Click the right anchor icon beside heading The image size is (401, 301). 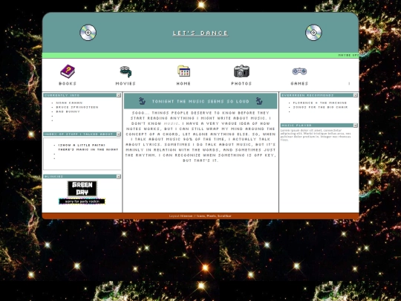coord(259,101)
